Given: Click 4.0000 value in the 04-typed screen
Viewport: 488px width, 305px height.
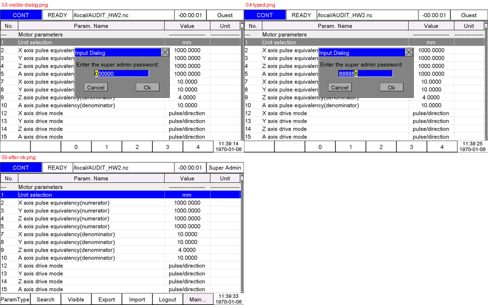Looking at the screenshot, I should click(431, 97).
